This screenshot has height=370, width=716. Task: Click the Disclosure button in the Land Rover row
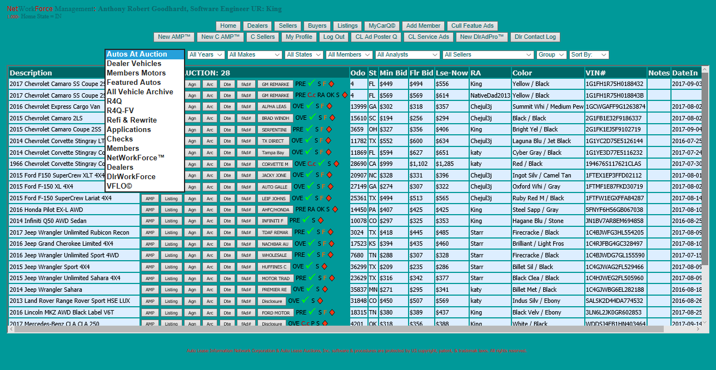click(272, 301)
